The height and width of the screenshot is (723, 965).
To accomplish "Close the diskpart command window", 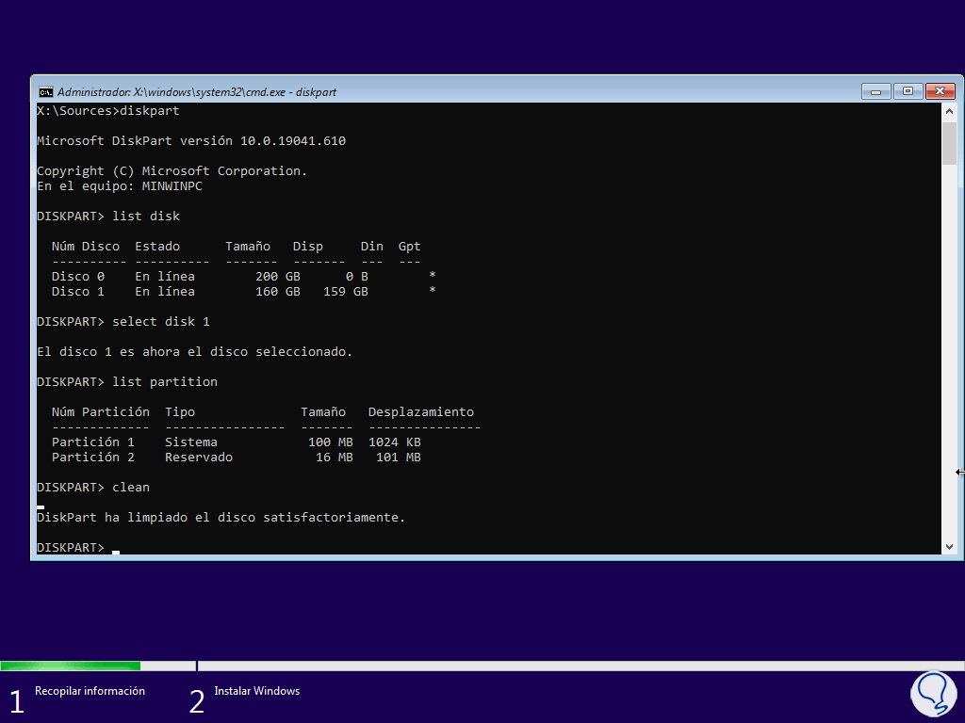I will (x=940, y=91).
